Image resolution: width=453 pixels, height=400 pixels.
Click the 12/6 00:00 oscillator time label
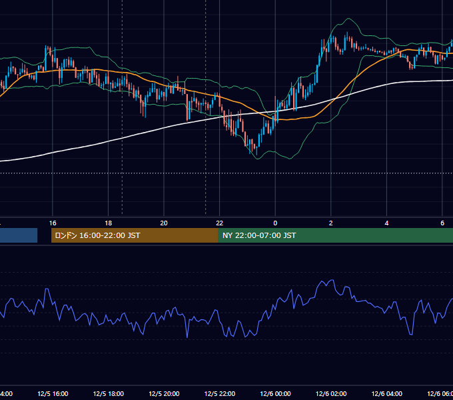point(275,394)
